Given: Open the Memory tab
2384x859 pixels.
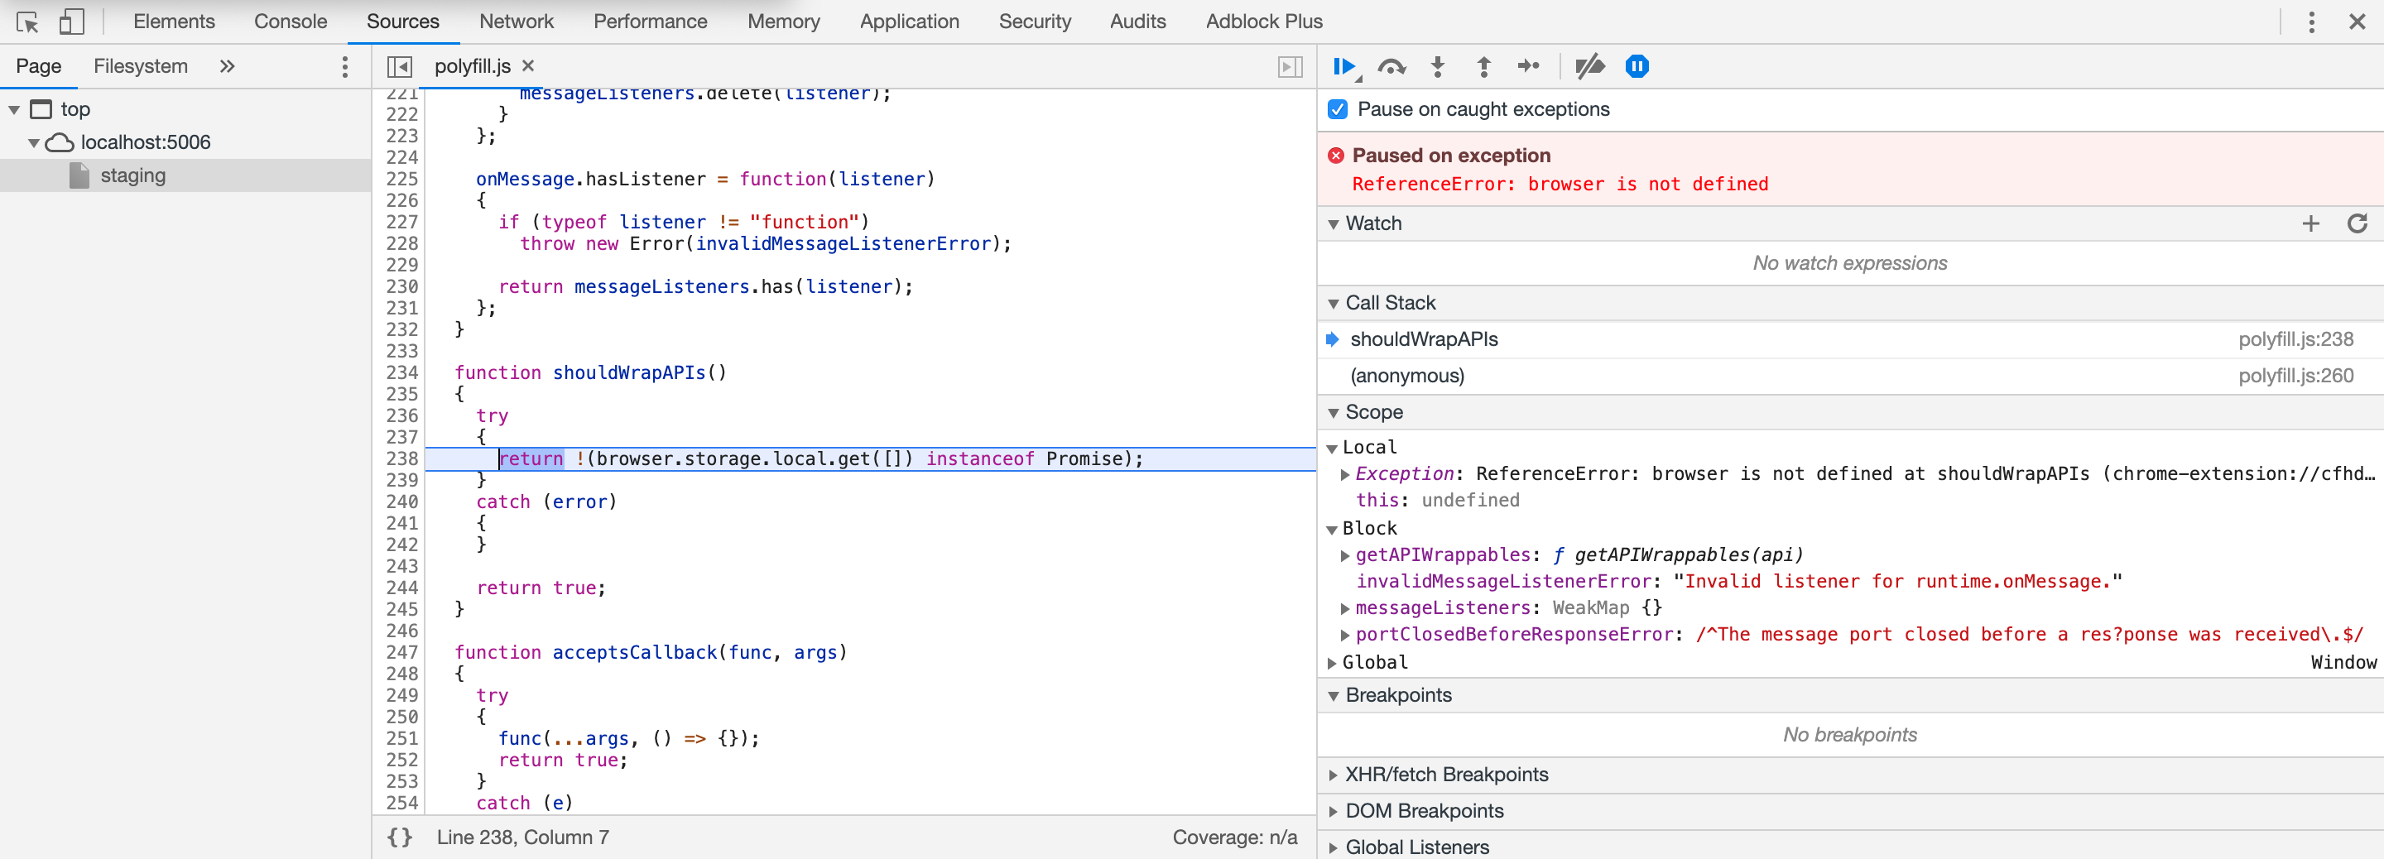Looking at the screenshot, I should [x=783, y=22].
